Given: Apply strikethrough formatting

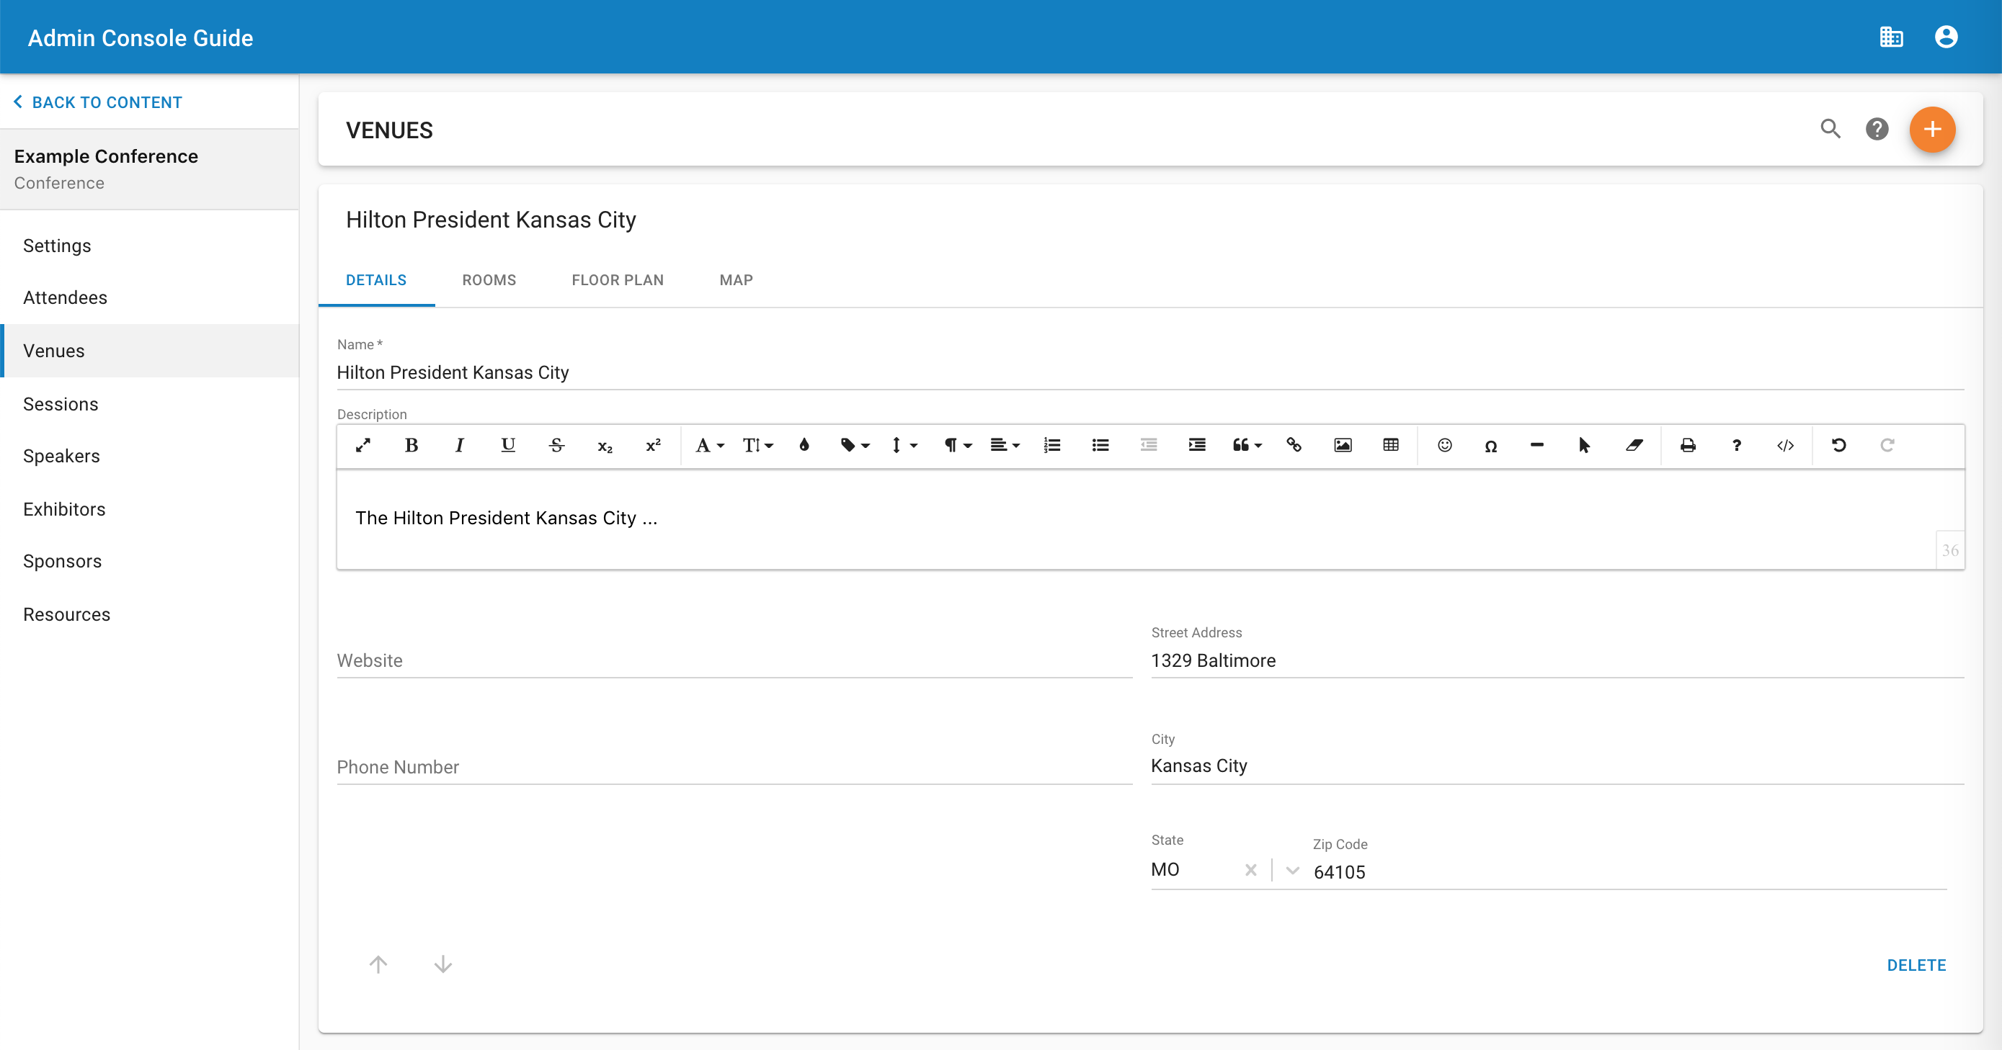Looking at the screenshot, I should click(x=556, y=446).
